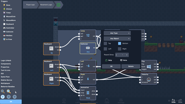This screenshot has height=104, width=185.
Task: Select the Timer trigger icon
Action: 4,13
